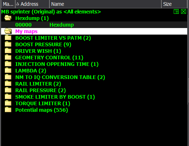Image resolution: width=189 pixels, height=146 pixels.
Task: Select the 00000 address entry
Action: coord(23,25)
